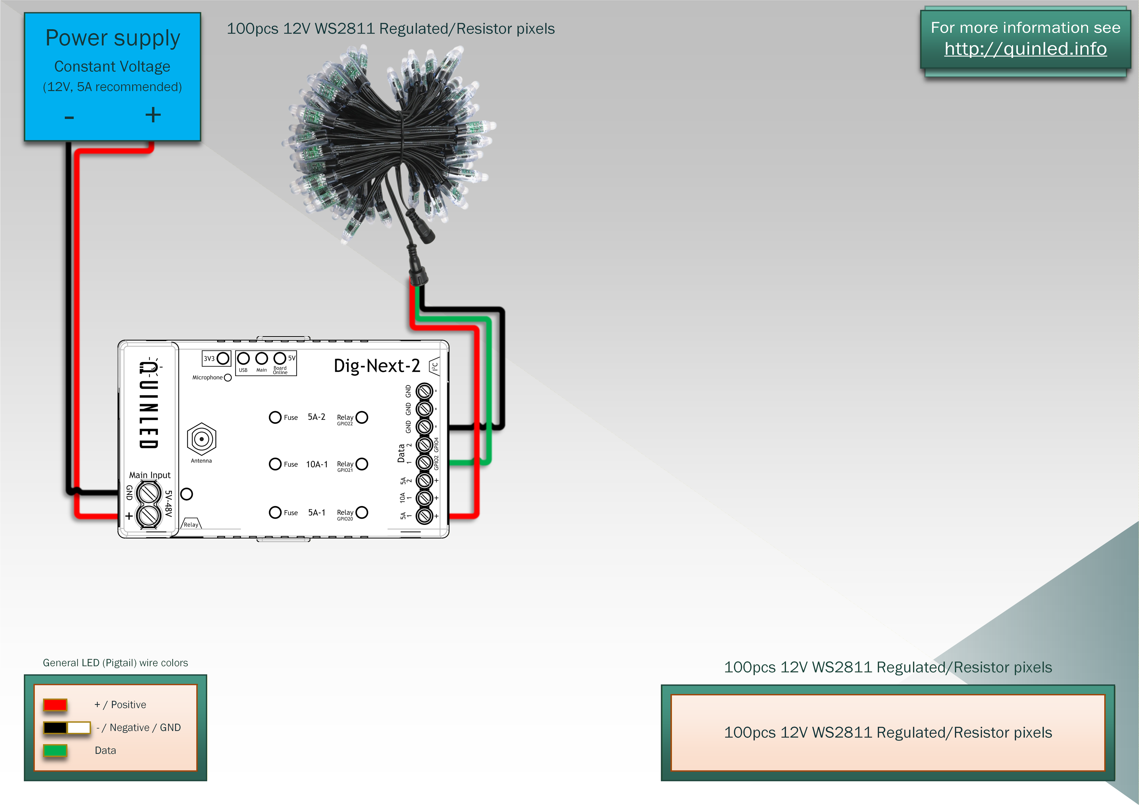Screen dimensions: 1139x805
Task: Click the 5A 1 positive output terminal
Action: (x=424, y=516)
